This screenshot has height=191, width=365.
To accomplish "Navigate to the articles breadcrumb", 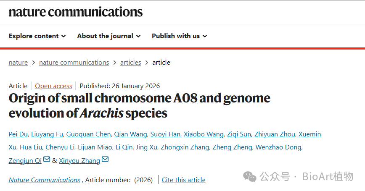I will (x=131, y=63).
